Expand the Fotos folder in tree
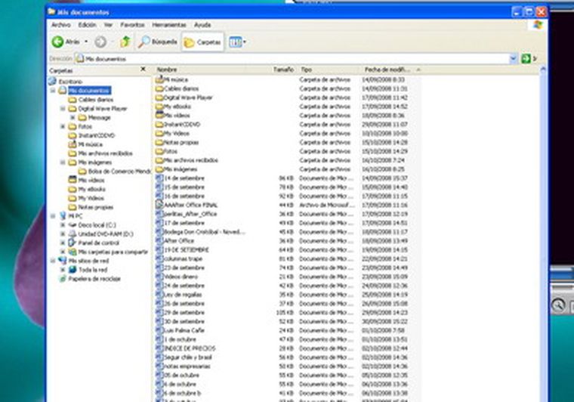574x402 pixels. point(63,127)
